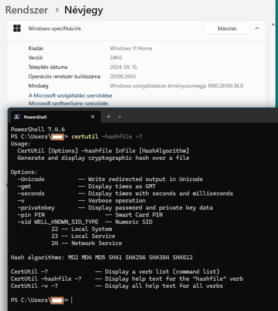The height and width of the screenshot is (311, 278).
Task: Click the 24H2 version value
Action: 116,58
